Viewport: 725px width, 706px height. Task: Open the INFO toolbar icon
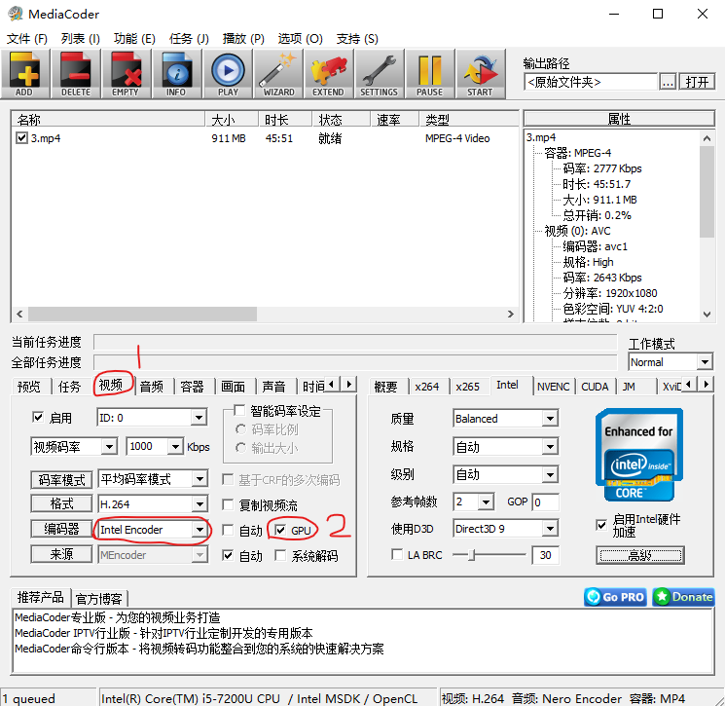click(x=176, y=74)
